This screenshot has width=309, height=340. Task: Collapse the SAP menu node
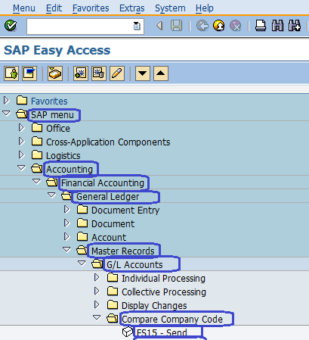(x=6, y=114)
